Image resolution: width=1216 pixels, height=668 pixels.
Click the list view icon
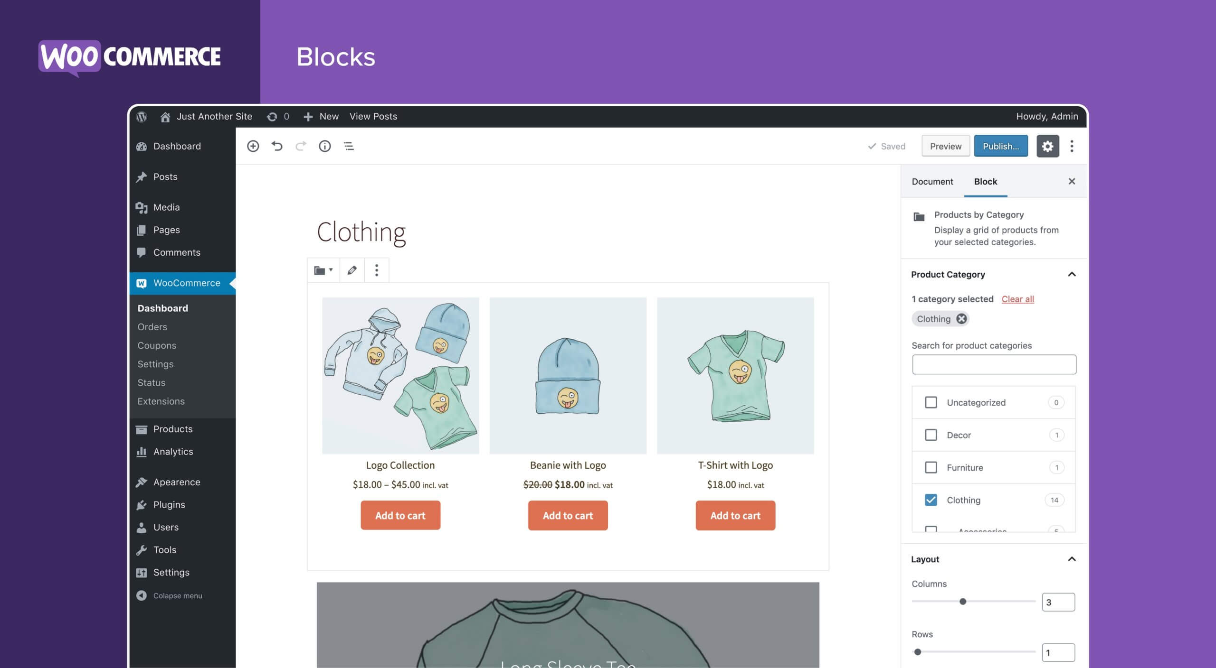pos(348,146)
